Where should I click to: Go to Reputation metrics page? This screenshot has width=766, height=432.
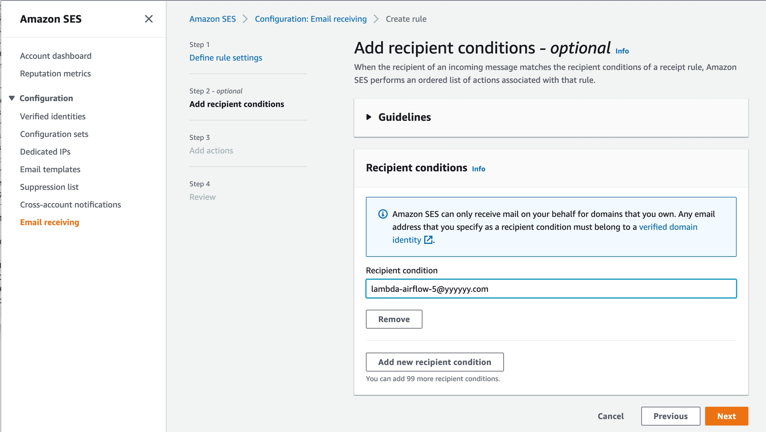55,73
